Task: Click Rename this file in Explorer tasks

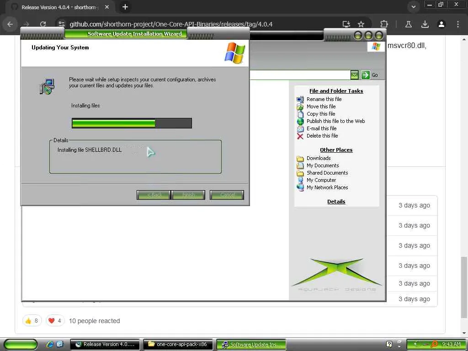Action: [324, 99]
